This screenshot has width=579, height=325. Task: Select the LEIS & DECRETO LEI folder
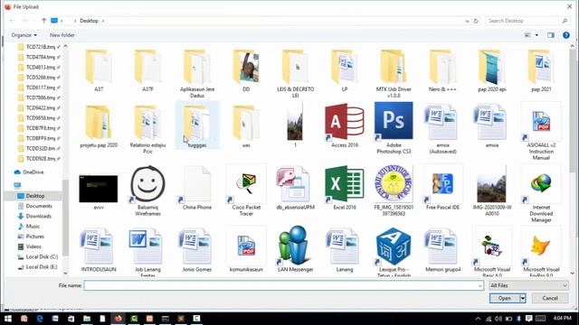(x=295, y=73)
